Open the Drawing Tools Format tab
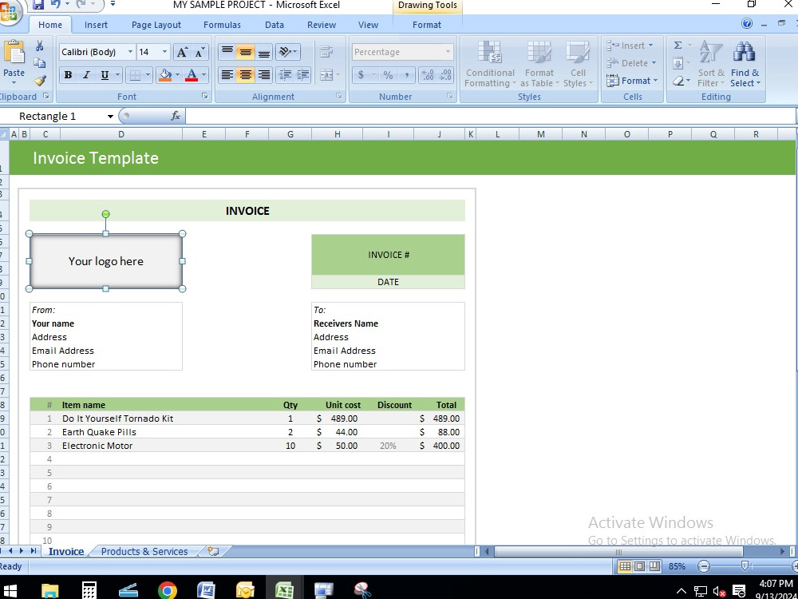This screenshot has height=599, width=798. click(426, 25)
